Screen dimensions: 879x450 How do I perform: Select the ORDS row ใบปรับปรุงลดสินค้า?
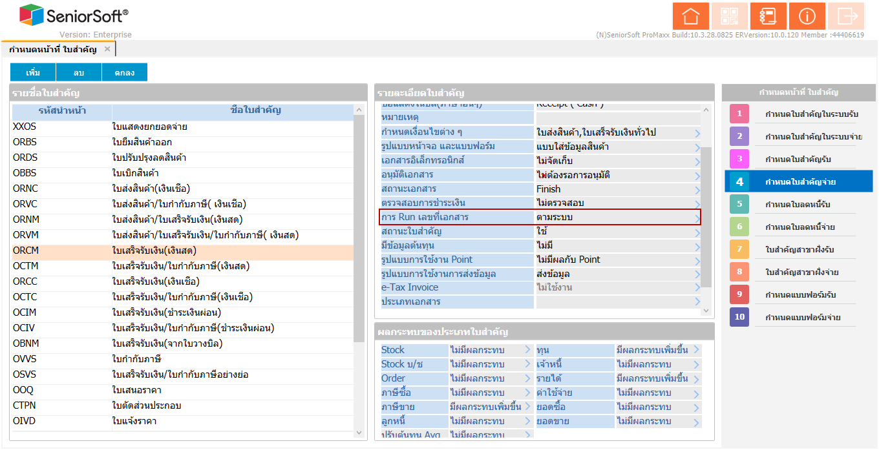[x=182, y=158]
